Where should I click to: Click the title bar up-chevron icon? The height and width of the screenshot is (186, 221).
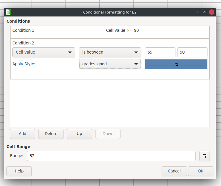[205, 12]
